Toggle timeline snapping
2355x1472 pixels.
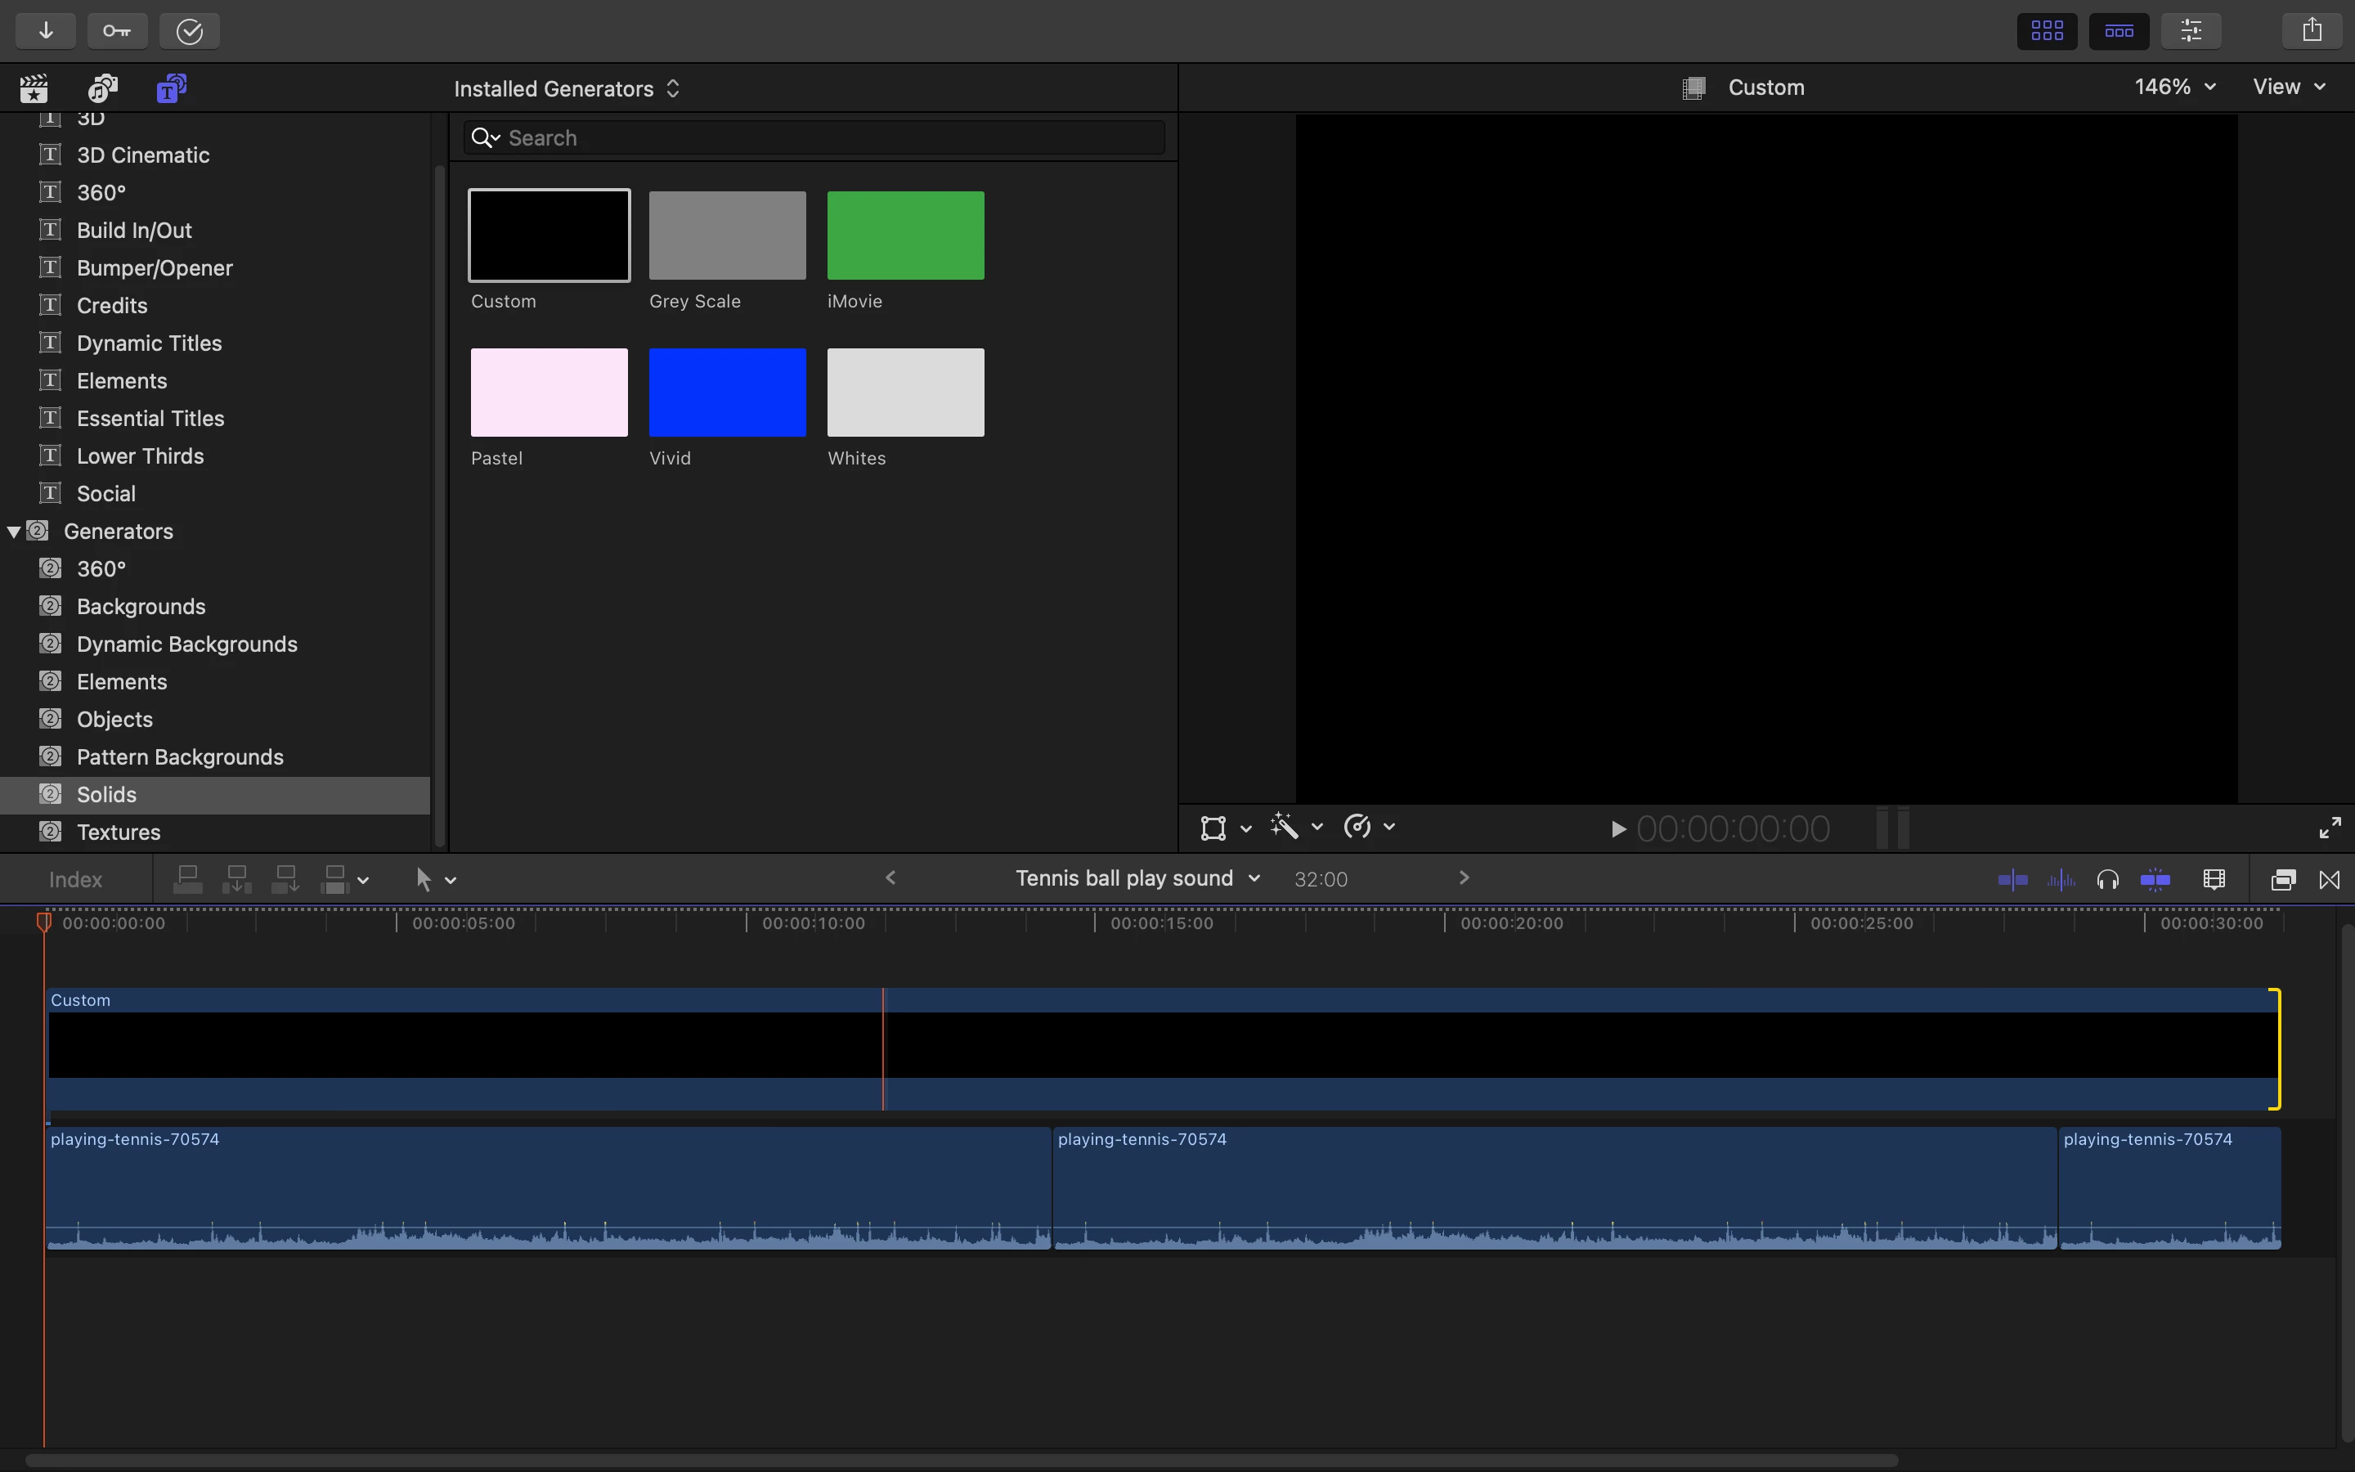2155,880
